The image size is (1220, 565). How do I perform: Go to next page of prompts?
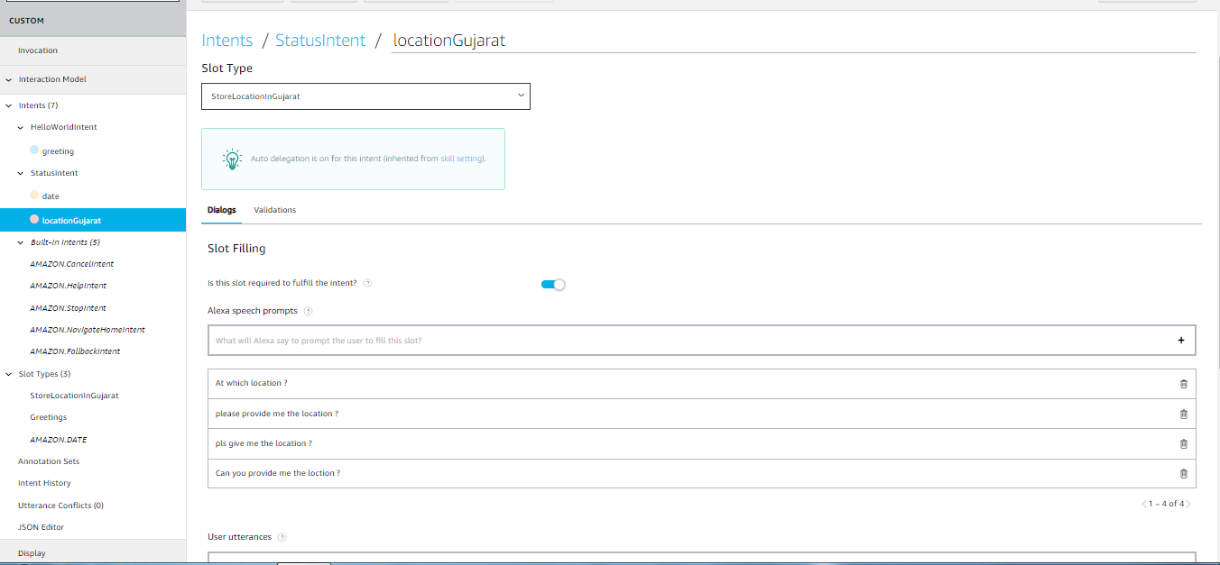1188,505
